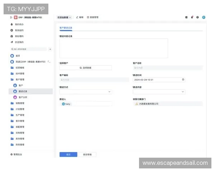Click into the 跟进内容记录 text area
Screen dimensions: 215x172
(x=114, y=48)
